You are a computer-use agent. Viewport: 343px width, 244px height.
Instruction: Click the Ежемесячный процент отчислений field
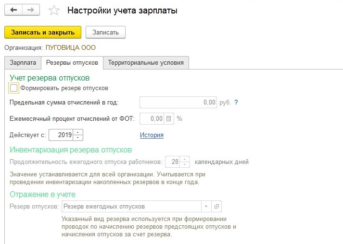pyautogui.click(x=152, y=118)
